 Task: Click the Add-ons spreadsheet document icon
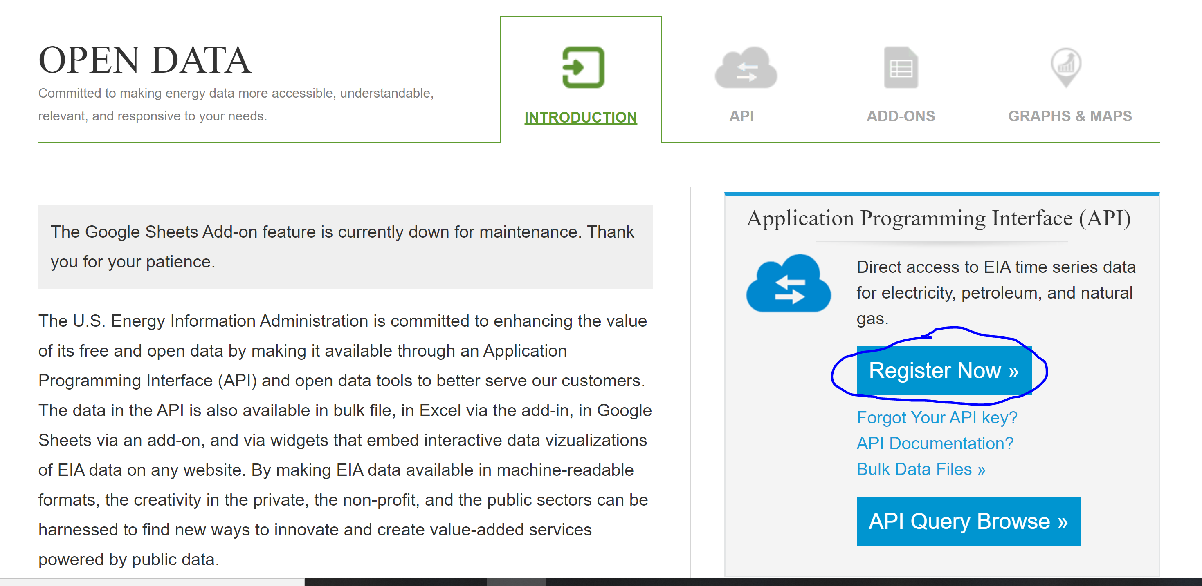tap(901, 68)
